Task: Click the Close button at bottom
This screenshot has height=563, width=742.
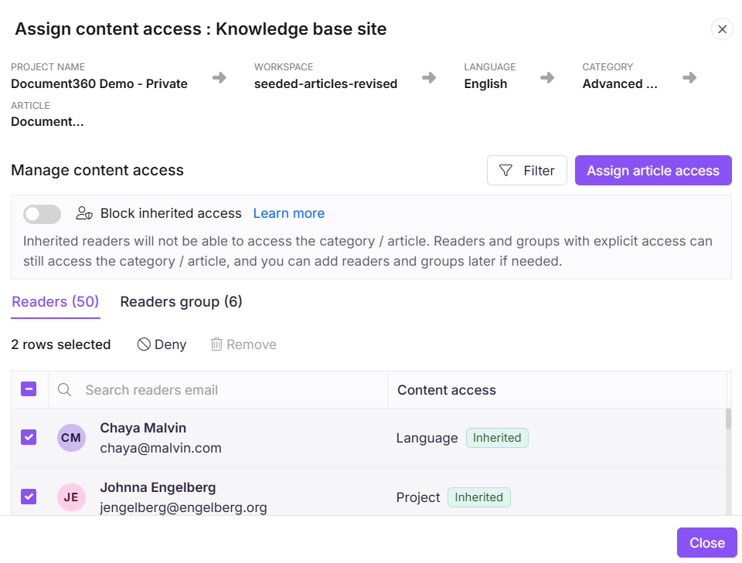Action: (x=707, y=543)
